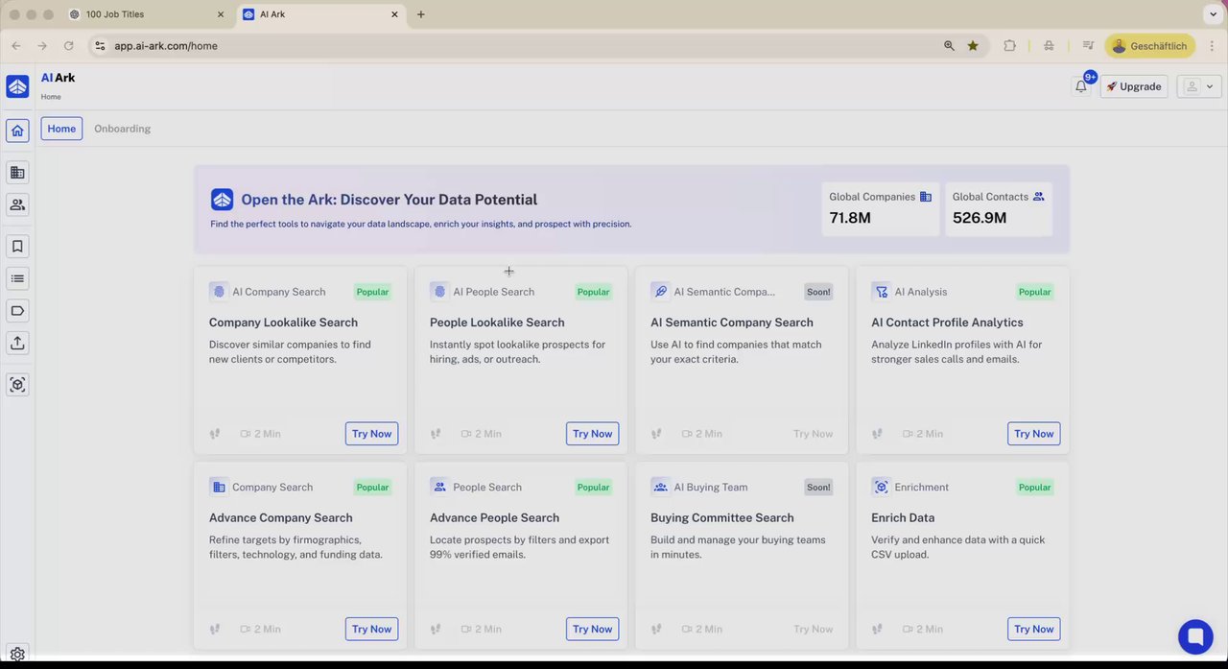Try Now on Enrich Data card

point(1033,630)
